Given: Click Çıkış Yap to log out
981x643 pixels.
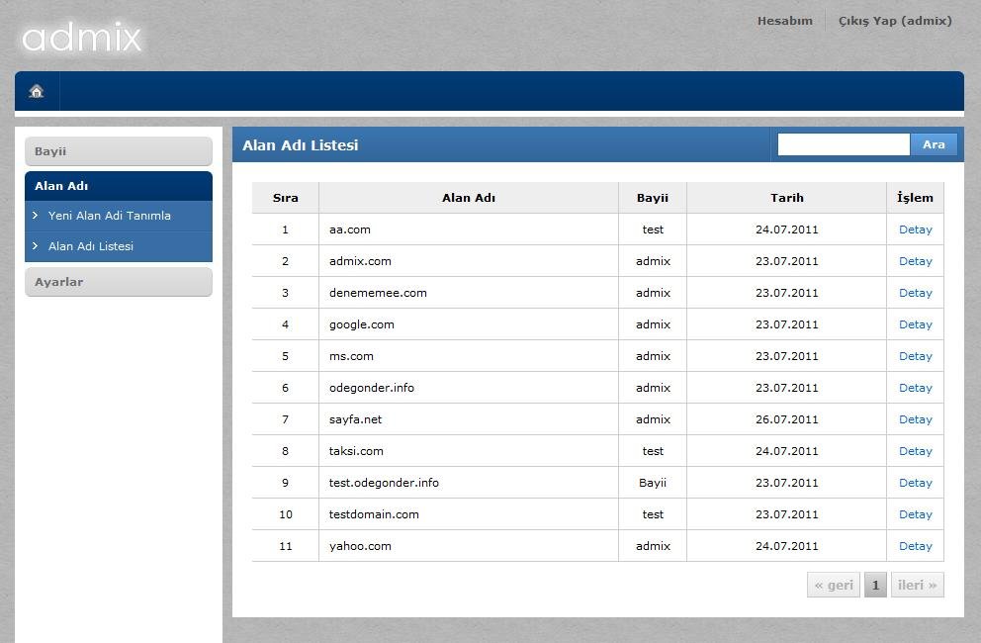Looking at the screenshot, I should (894, 20).
